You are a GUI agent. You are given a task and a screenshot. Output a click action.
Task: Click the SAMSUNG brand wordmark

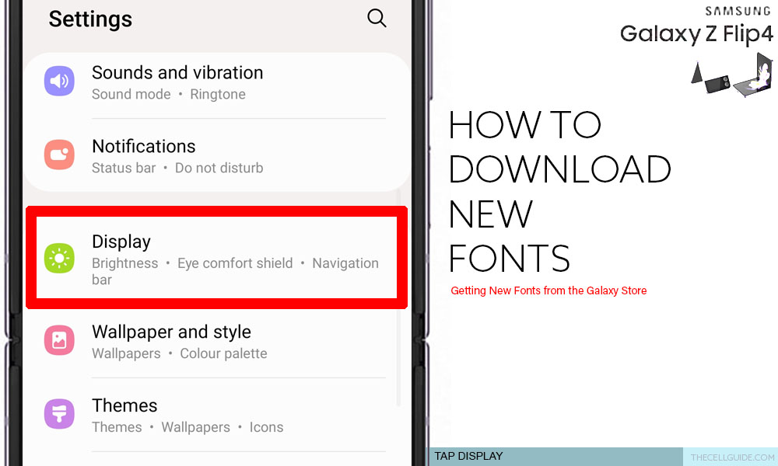(738, 11)
